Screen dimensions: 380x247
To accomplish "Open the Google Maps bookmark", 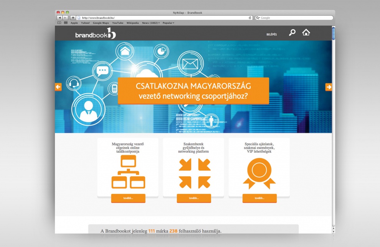I will point(101,23).
